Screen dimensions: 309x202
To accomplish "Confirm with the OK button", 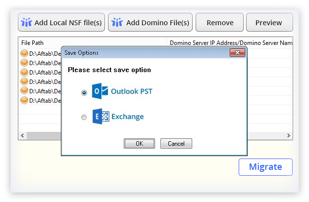I will point(139,143).
